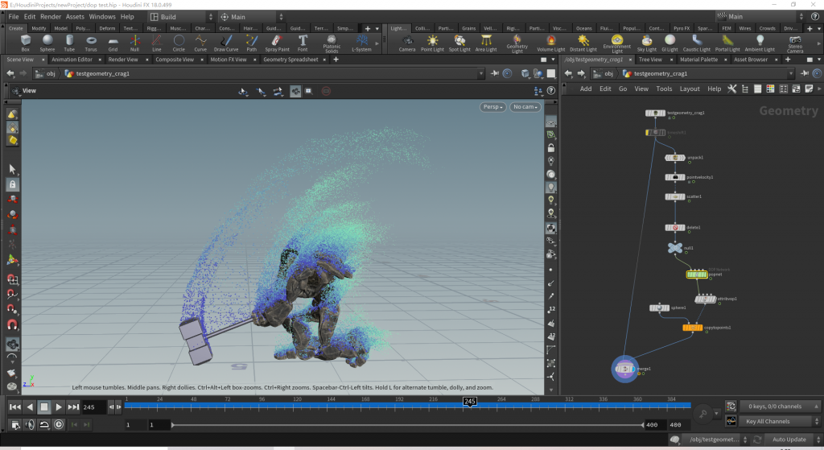This screenshot has height=450, width=824.
Task: Add a Volume Light
Action: click(550, 43)
